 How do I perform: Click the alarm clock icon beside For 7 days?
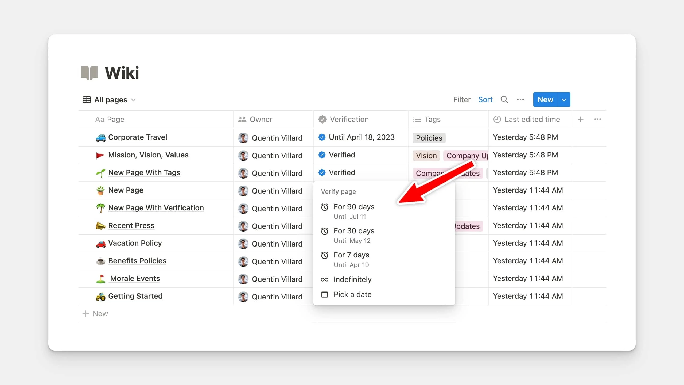[x=325, y=255]
